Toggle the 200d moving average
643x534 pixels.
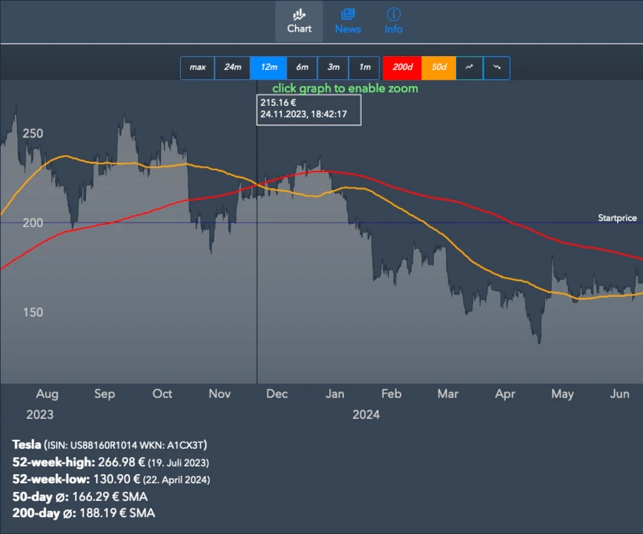coord(402,68)
